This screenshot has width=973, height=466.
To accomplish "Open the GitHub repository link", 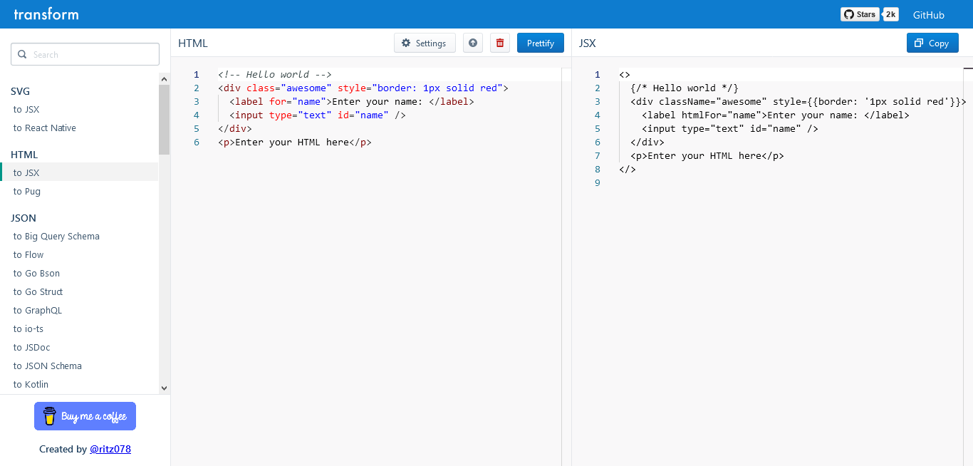I will coord(928,14).
